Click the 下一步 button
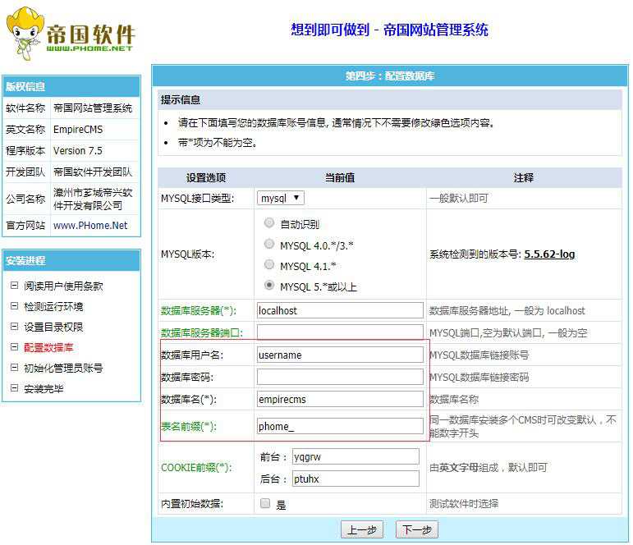The height and width of the screenshot is (545, 633). [417, 529]
